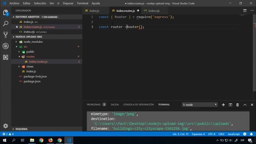Open the Terminal menu in menu bar
Image resolution: width=256 pixels, height=144 pixels.
82,3
